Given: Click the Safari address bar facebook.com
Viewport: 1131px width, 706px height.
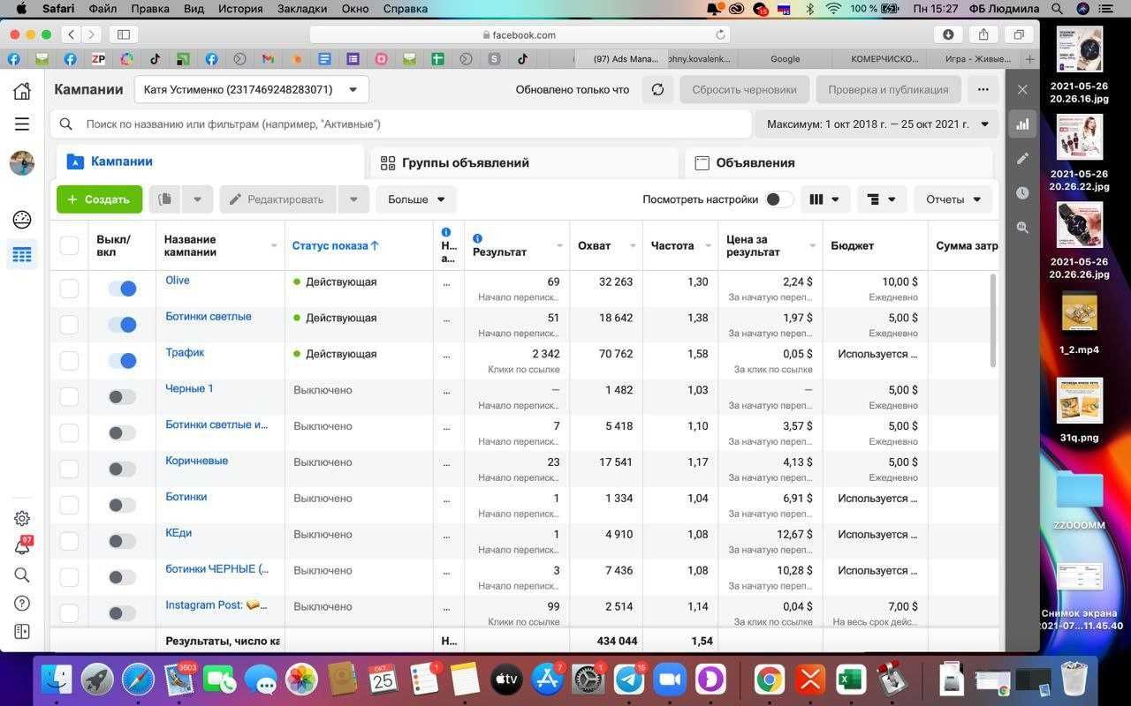Looking at the screenshot, I should pos(520,34).
